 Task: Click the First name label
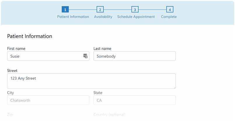16,49
